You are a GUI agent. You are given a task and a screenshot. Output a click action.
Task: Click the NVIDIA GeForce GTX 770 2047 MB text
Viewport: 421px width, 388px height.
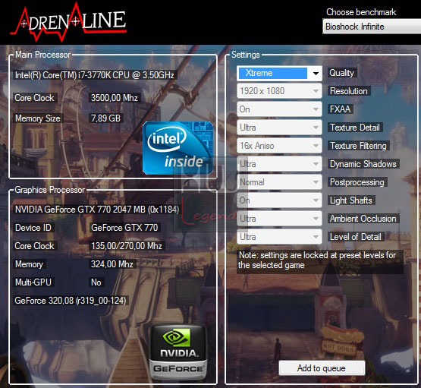97,210
